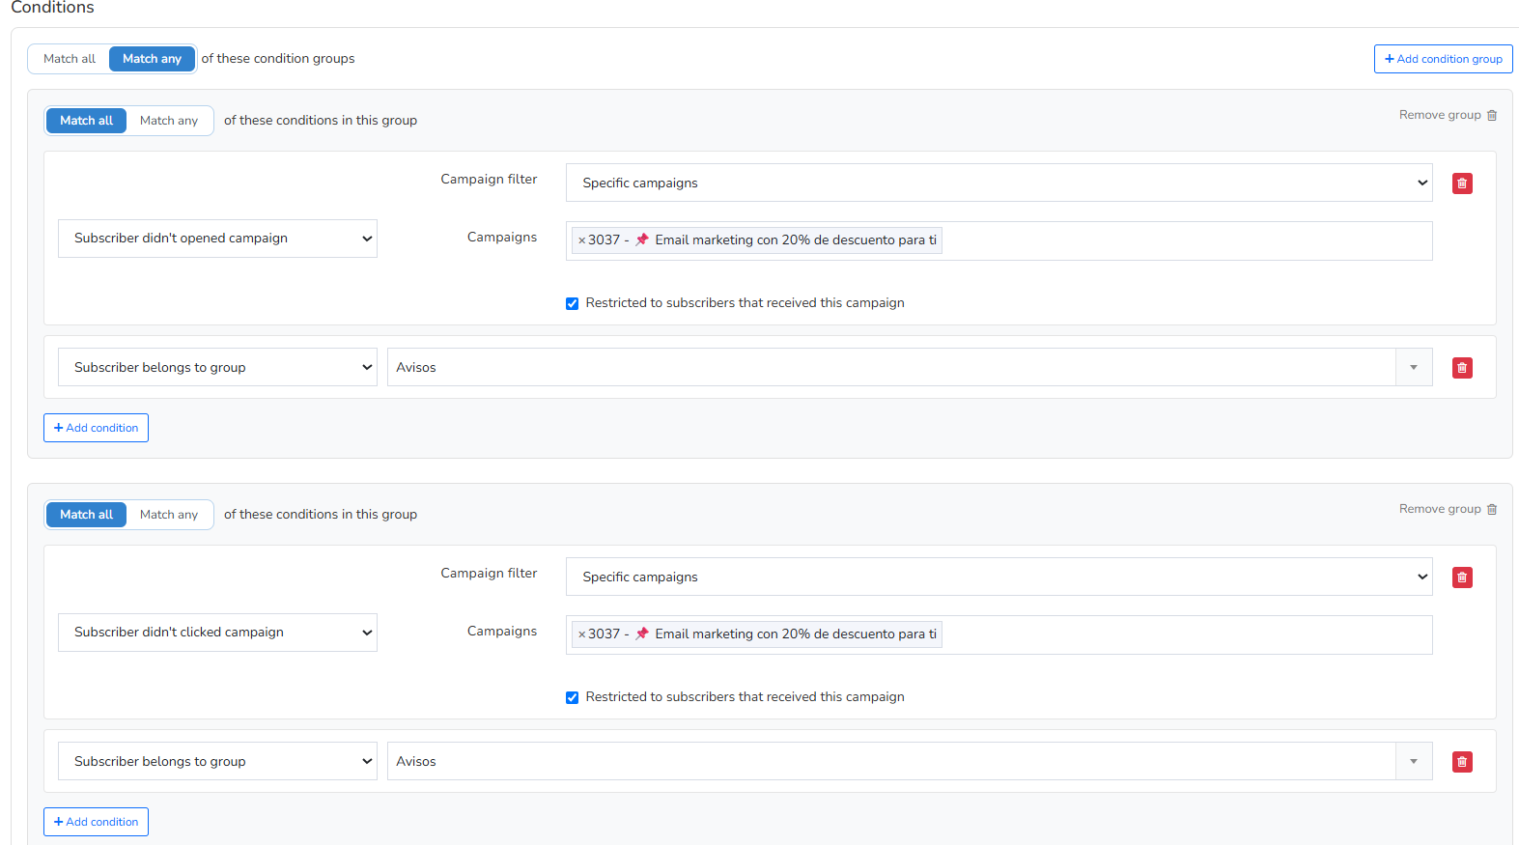This screenshot has width=1519, height=845.
Task: Open 'Subscriber belongs to group' dropdown in didn't-opened group
Action: click(217, 367)
